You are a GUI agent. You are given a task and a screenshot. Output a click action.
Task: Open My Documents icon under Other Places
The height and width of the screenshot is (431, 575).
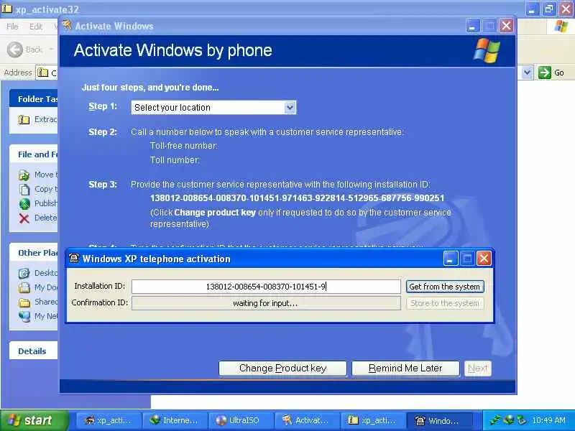point(24,288)
